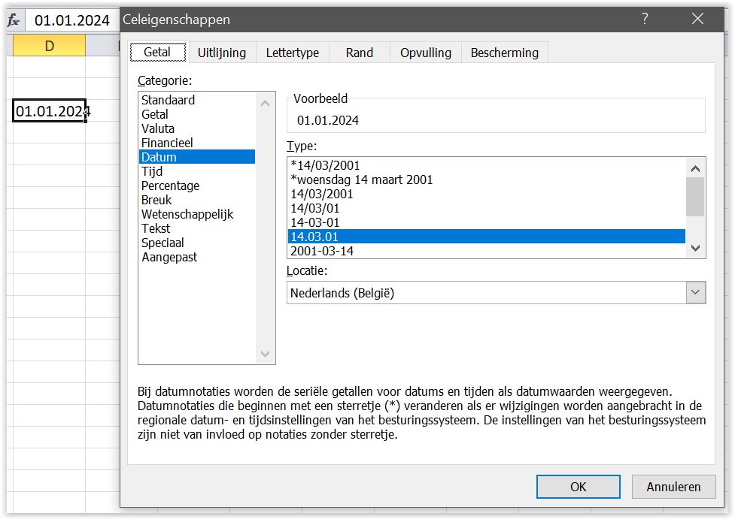Open the Bescherming tab
This screenshot has height=519, width=735.
tap(505, 53)
